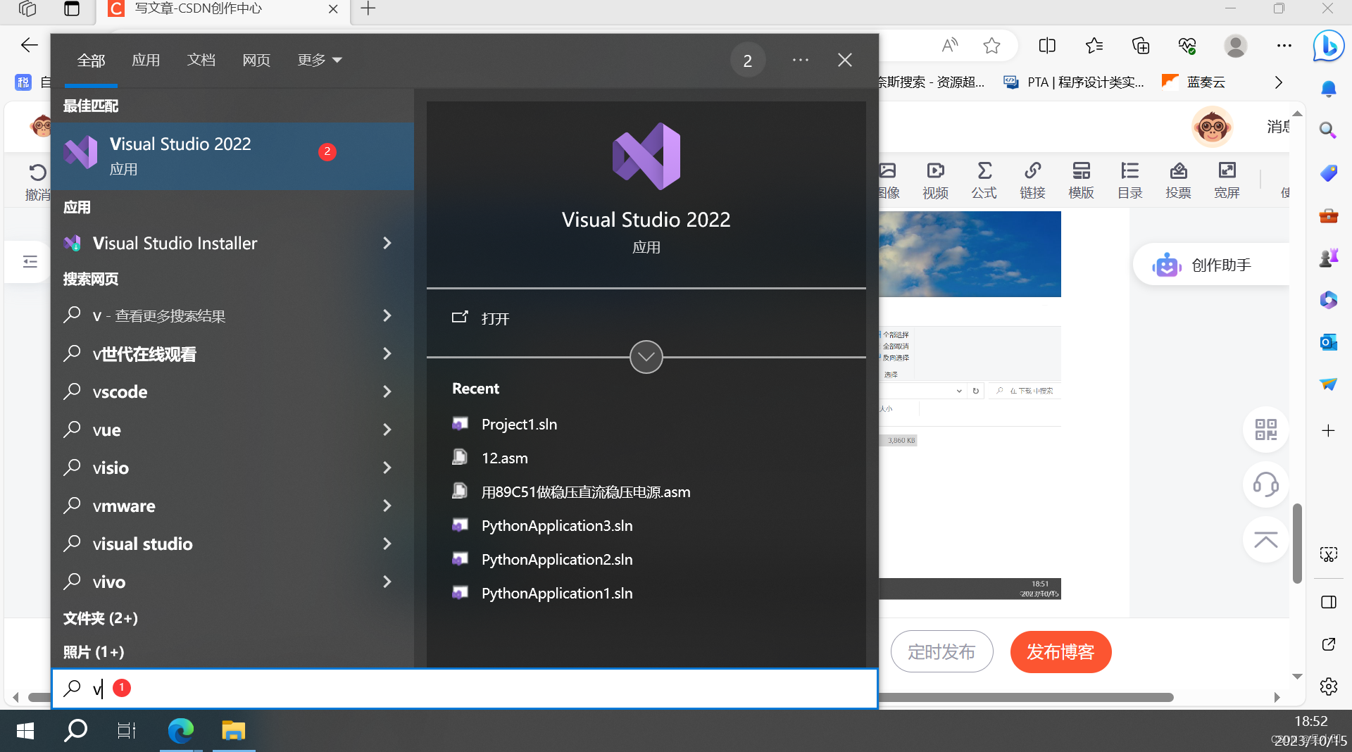Insert 目录 table of contents icon
The width and height of the screenshot is (1352, 752).
tap(1129, 180)
